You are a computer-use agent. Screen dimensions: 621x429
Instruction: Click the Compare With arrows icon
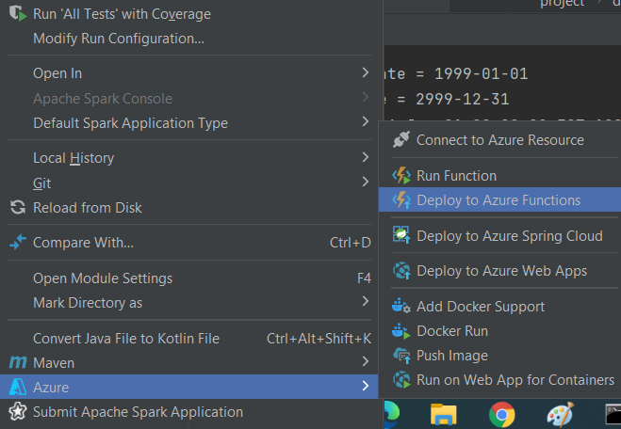pyautogui.click(x=18, y=242)
